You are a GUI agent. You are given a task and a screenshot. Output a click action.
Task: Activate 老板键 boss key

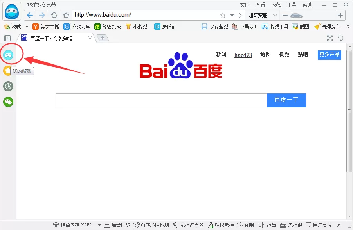291,225
